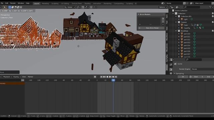The image size is (214, 120).
Task: Open the Render menu
Action: pos(13,3)
